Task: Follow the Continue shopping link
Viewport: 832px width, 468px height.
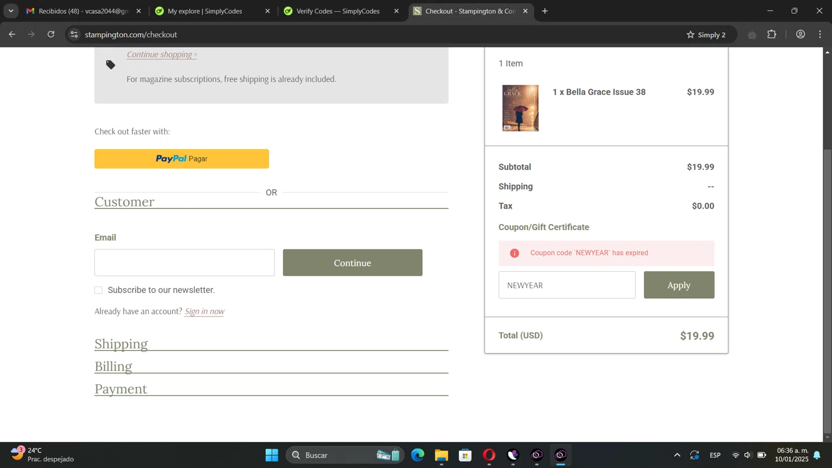Action: (x=161, y=54)
